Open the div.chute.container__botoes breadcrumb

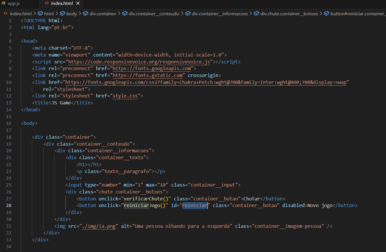(289, 14)
